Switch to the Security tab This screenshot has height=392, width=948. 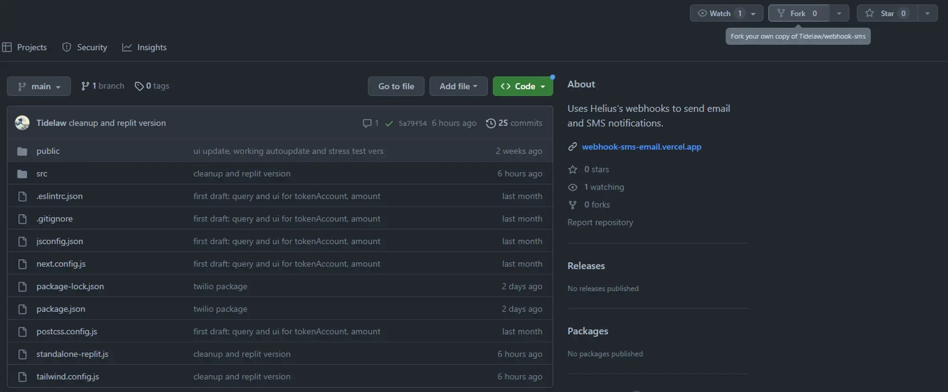[x=85, y=47]
